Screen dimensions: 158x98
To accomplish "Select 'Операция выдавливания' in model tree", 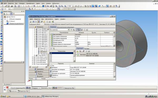I will point(16,24).
